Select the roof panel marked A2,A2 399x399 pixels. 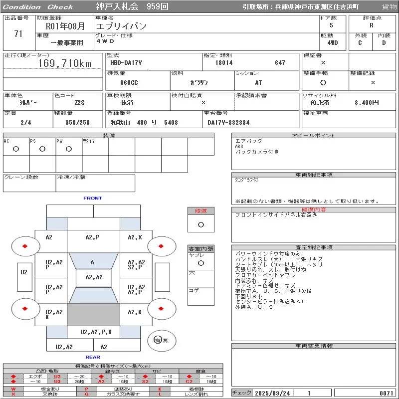(93, 278)
